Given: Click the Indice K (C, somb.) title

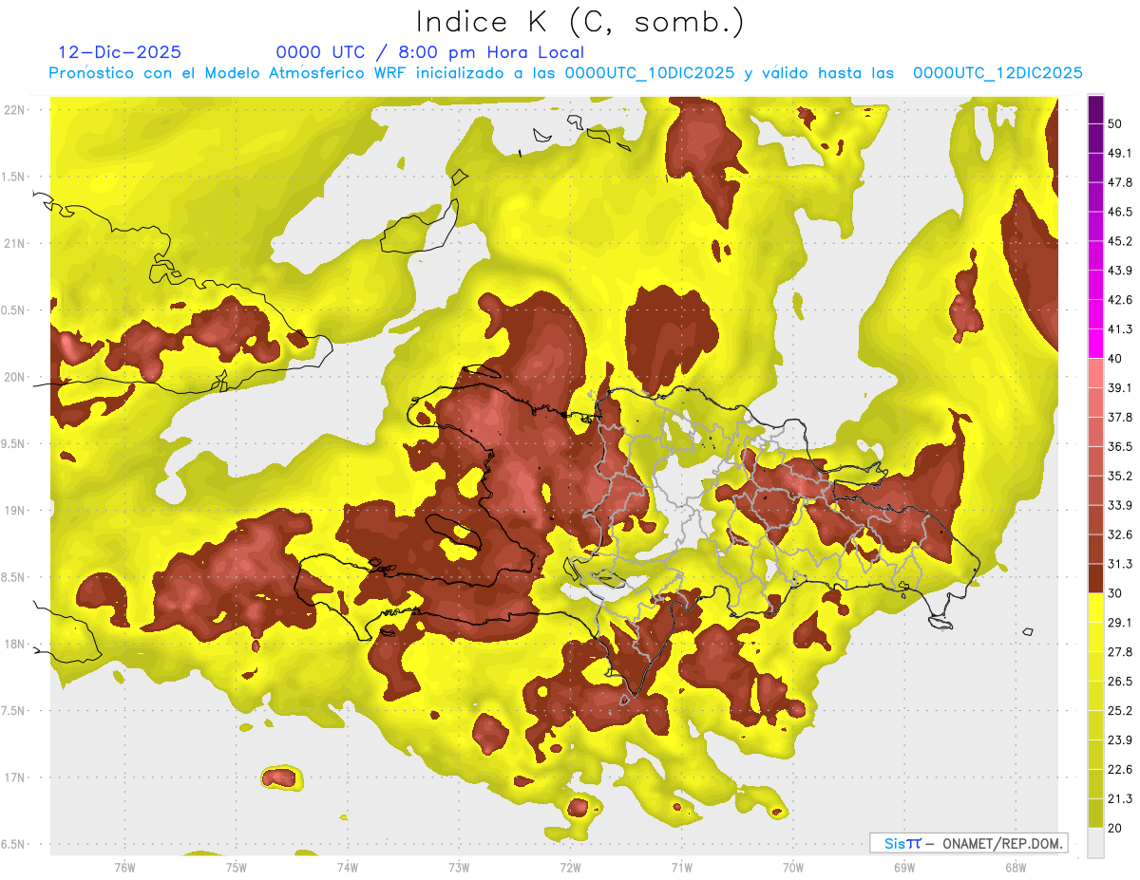Looking at the screenshot, I should click(581, 22).
